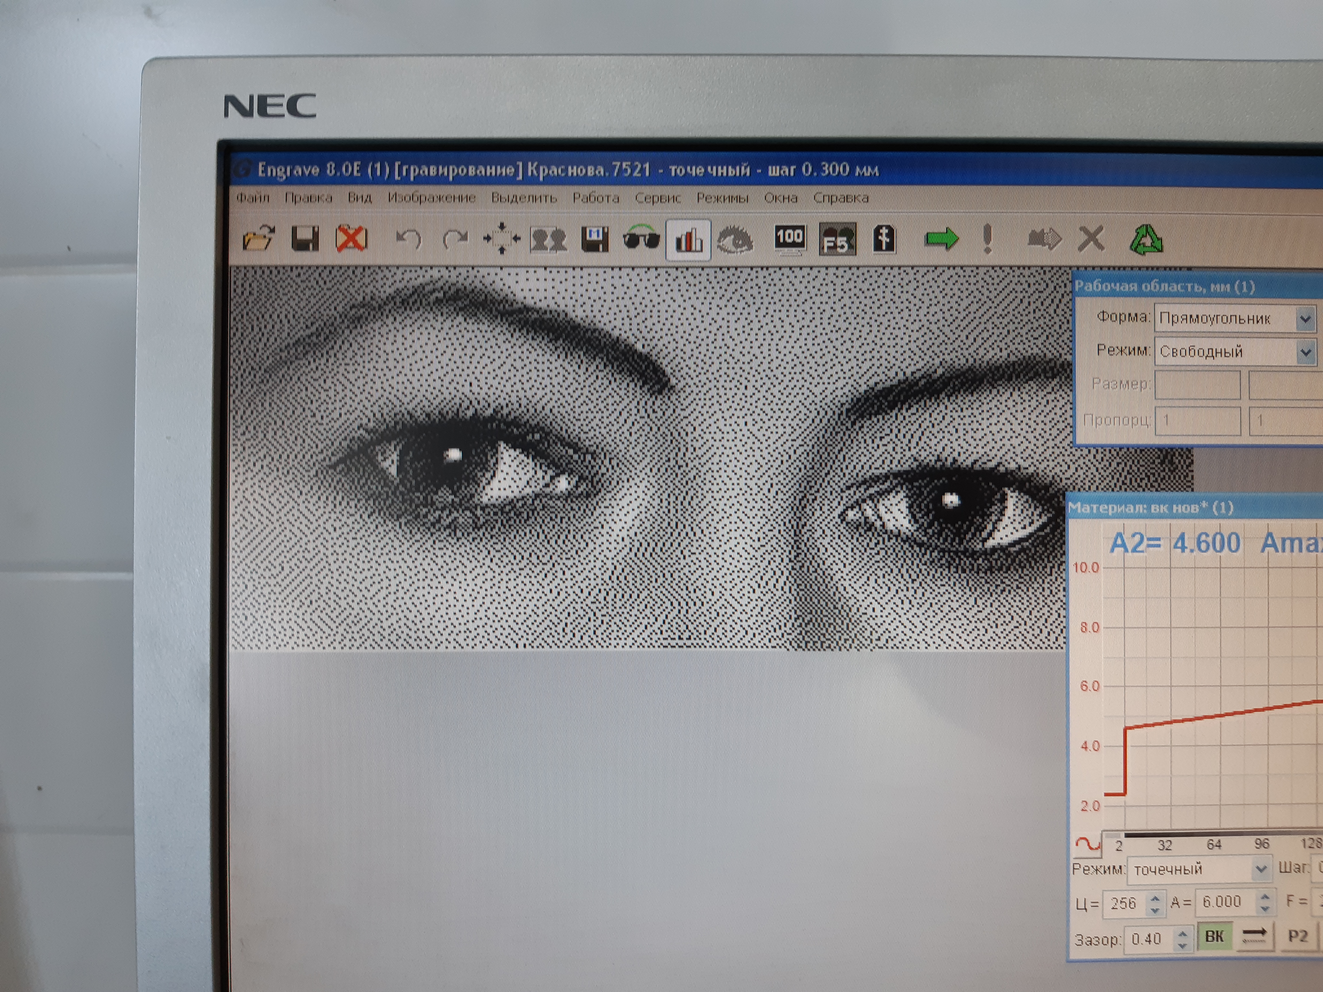
Task: Open the точечный mode dropdown
Action: click(1260, 869)
